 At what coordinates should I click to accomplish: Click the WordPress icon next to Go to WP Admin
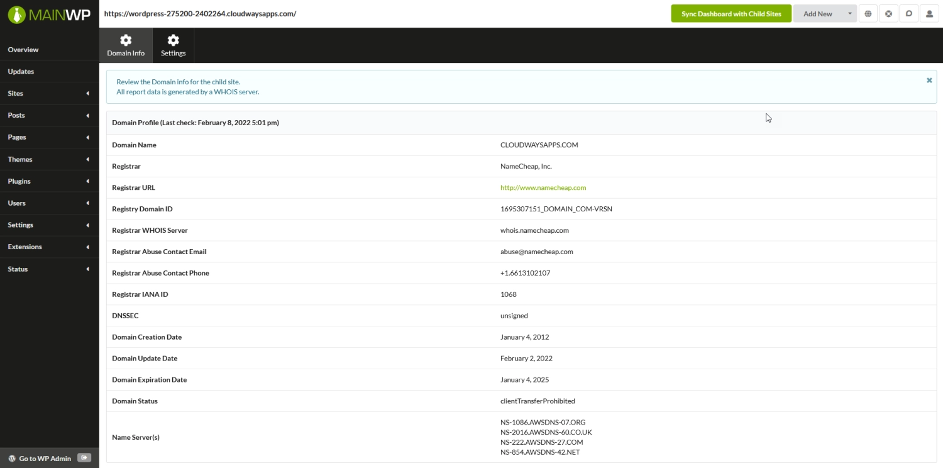(x=12, y=458)
